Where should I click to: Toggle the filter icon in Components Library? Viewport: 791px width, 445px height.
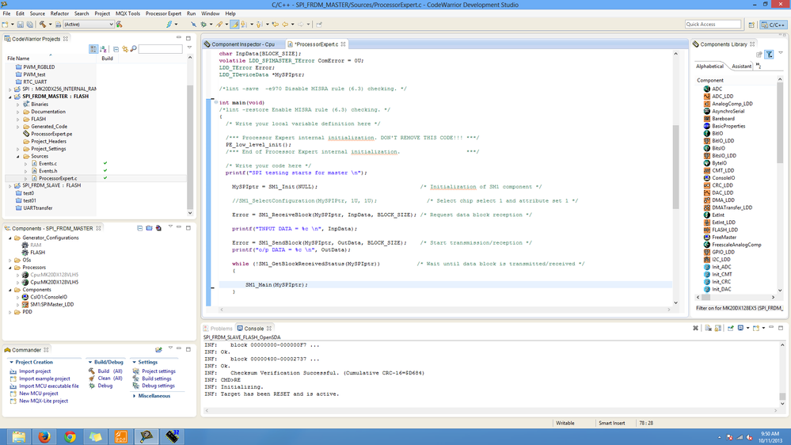point(770,55)
